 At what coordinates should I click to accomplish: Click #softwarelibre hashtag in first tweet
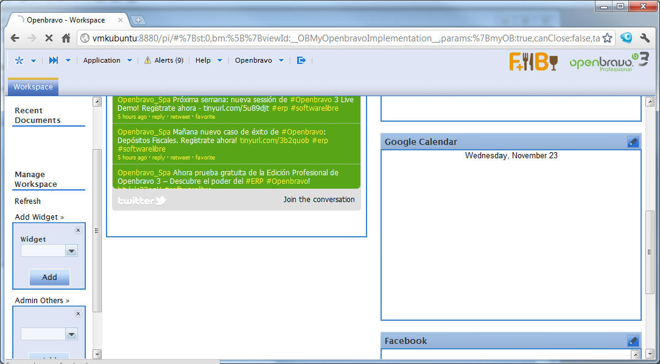pyautogui.click(x=314, y=108)
